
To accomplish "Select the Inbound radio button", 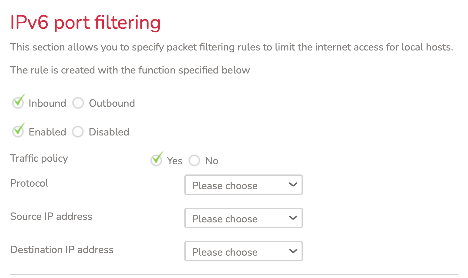I will pos(18,103).
